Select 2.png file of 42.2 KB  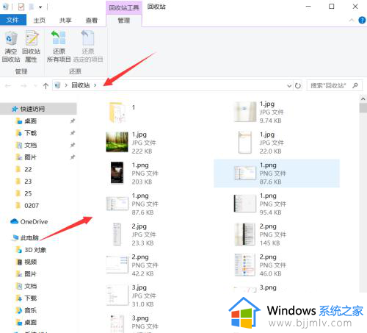[132, 265]
